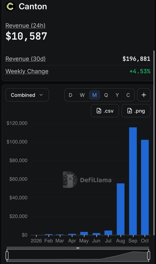Screen dimensions: 156x264
Task: Select the Q quarterly interval
Action: tap(106, 95)
